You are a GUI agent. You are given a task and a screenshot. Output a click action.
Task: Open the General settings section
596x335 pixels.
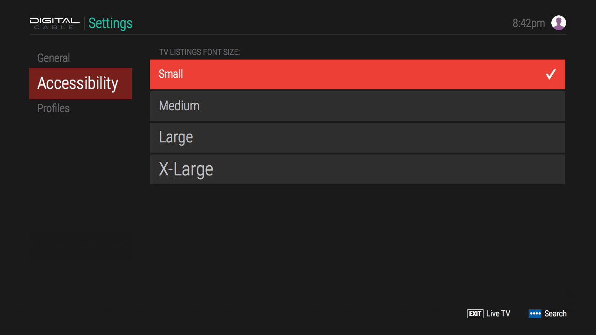pyautogui.click(x=54, y=58)
